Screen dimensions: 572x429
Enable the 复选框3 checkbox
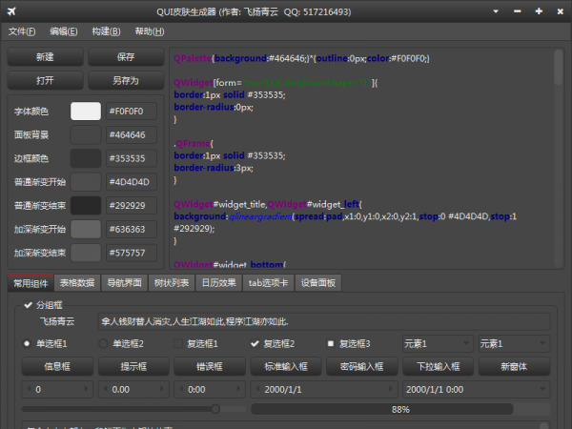click(x=331, y=343)
